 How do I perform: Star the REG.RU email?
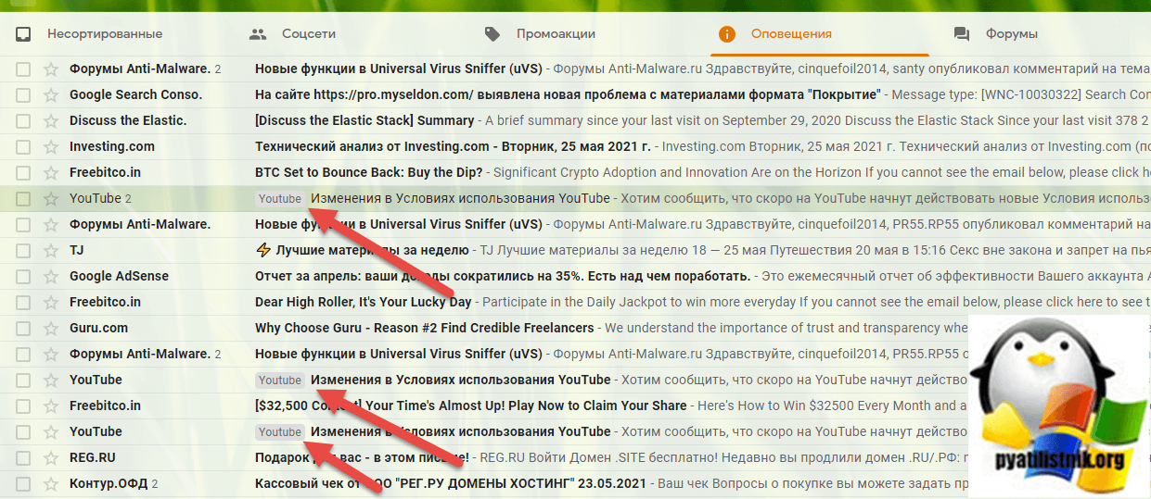[51, 457]
